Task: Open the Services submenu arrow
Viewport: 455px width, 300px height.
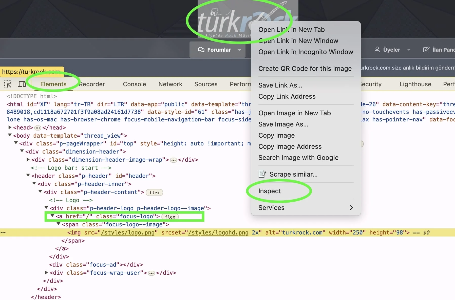Action: pos(351,208)
